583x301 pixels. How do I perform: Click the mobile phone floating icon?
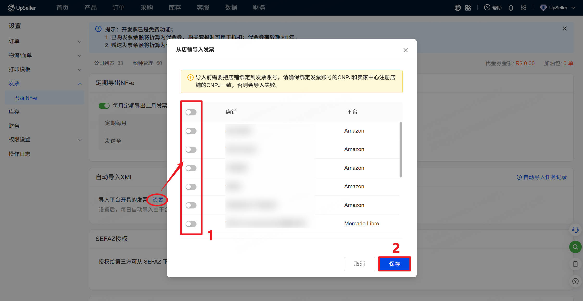575,264
